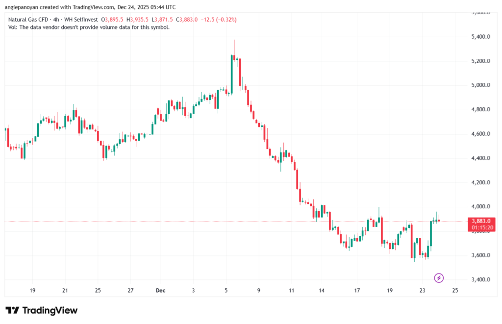Image resolution: width=502 pixels, height=324 pixels.
Task: Click the Dec label on the time axis
Action: pos(162,291)
